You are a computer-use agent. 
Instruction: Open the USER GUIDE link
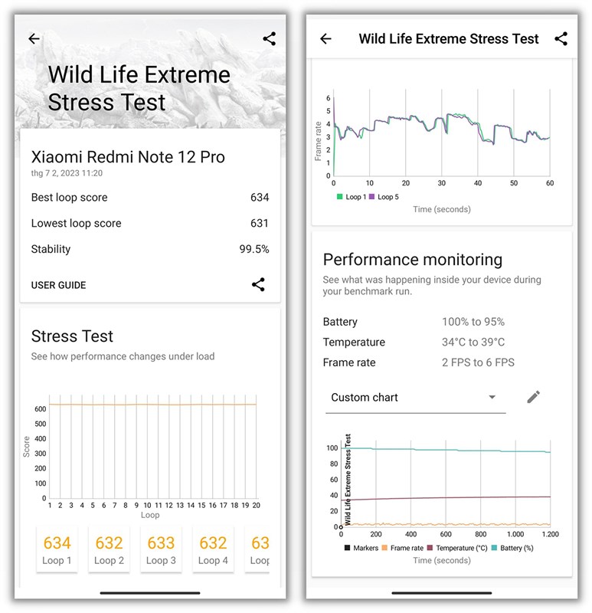58,285
